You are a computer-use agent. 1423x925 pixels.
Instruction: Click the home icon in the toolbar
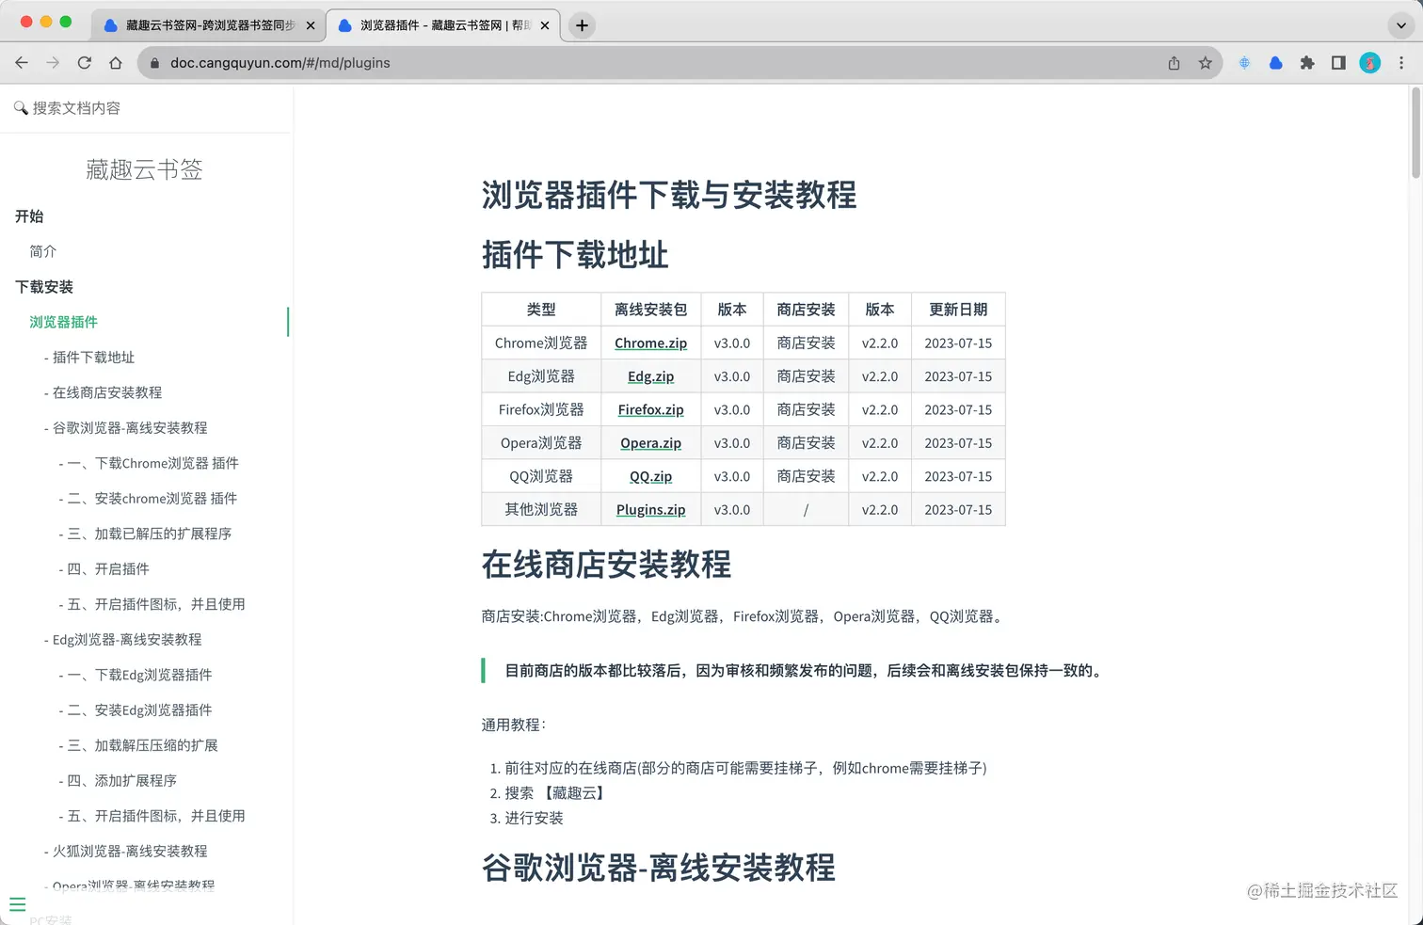(x=116, y=63)
